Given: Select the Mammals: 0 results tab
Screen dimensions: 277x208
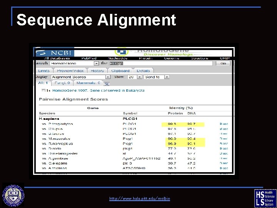Looking at the screenshot, I should tap(88, 83).
